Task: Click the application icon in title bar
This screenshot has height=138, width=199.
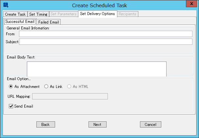Action: 6,5
